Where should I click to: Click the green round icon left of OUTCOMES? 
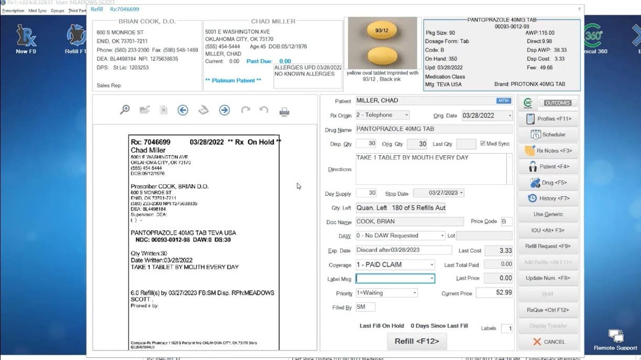point(528,103)
